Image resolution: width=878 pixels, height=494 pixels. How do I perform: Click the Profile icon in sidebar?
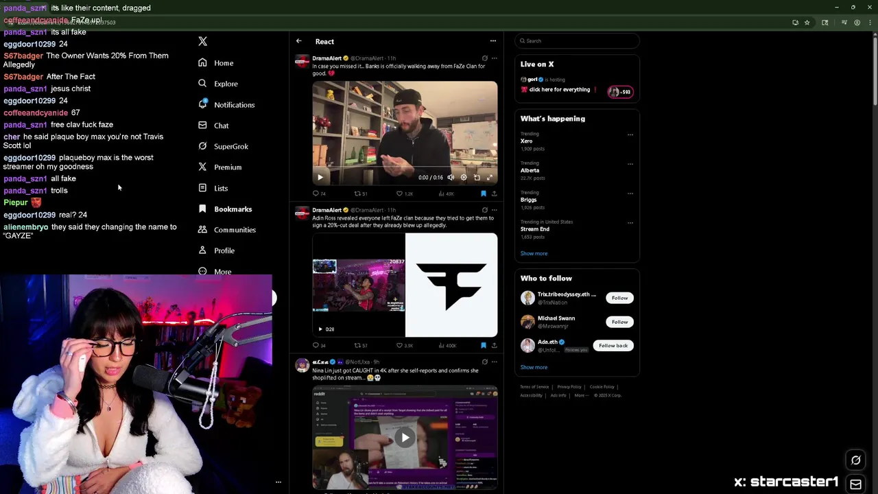[202, 250]
